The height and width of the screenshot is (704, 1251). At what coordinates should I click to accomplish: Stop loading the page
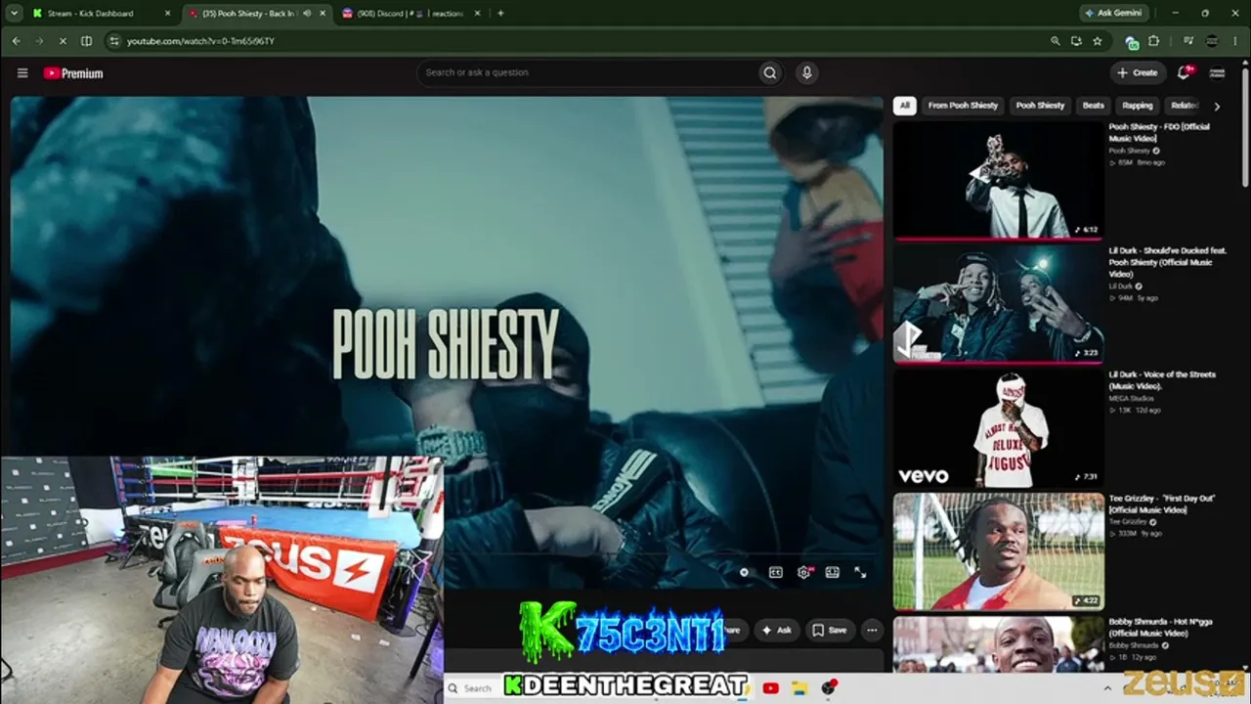(x=62, y=41)
